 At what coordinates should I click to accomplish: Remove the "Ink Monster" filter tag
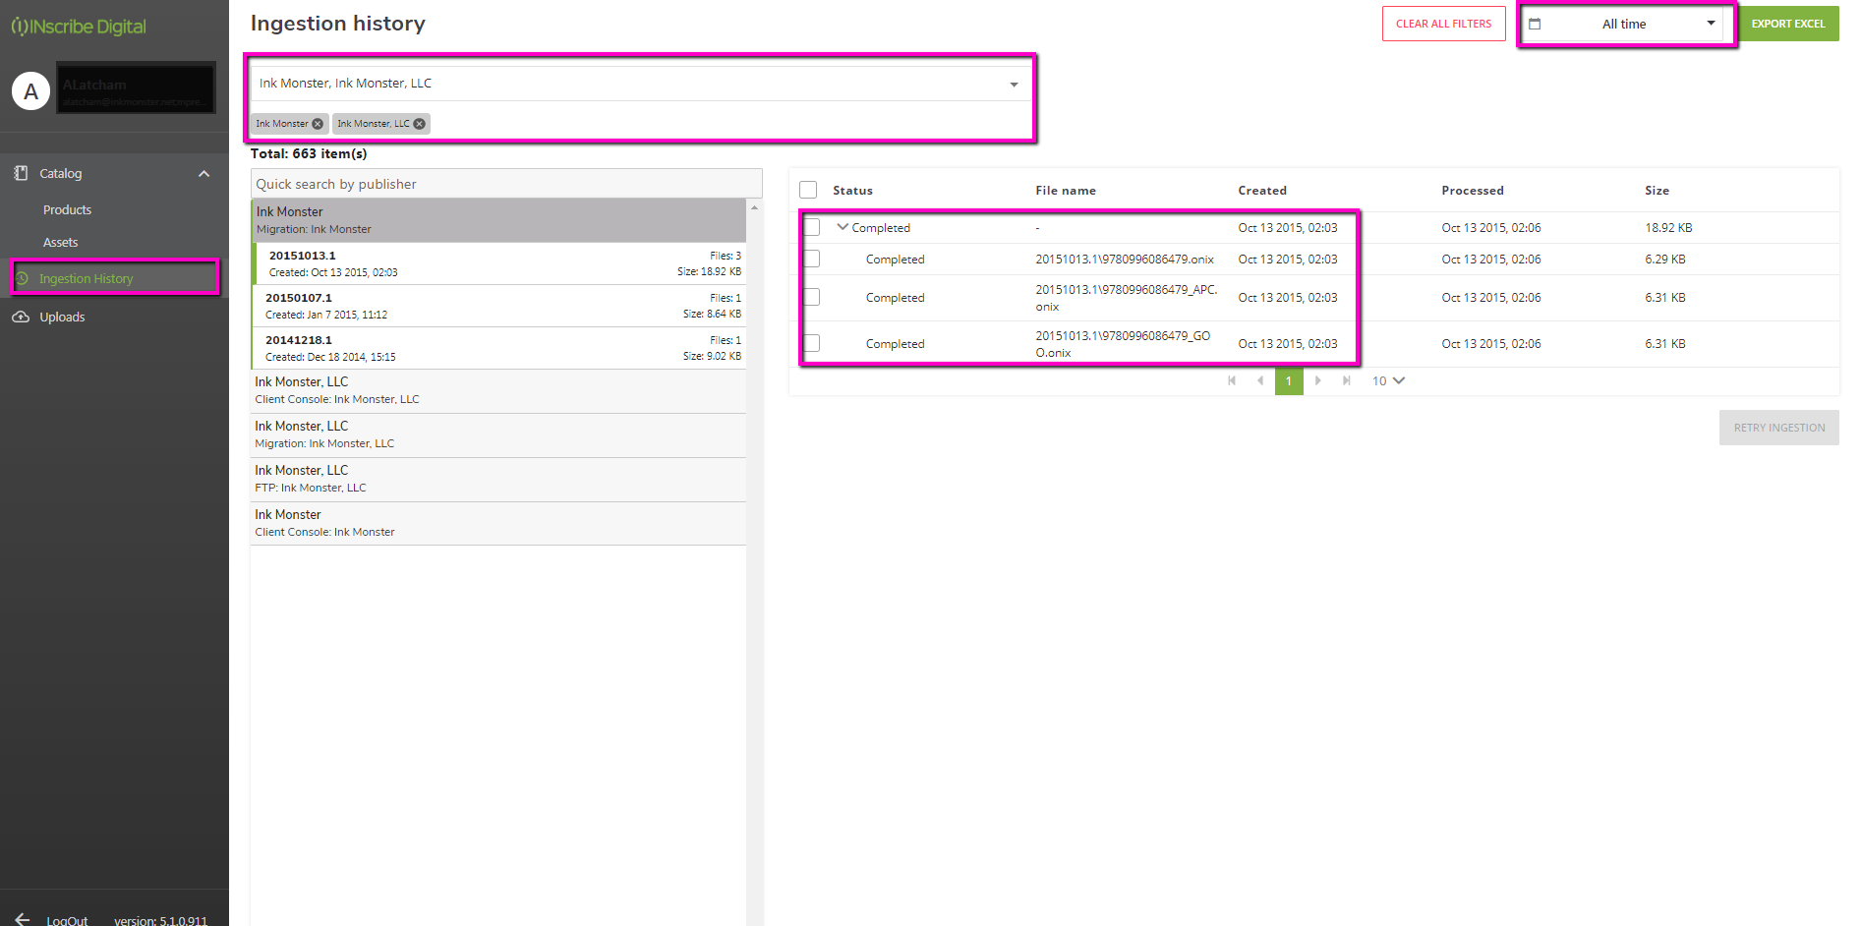[317, 123]
